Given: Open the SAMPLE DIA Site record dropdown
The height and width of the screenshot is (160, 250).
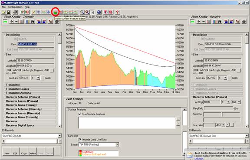Looking at the screenshot, I should [x=59, y=136].
